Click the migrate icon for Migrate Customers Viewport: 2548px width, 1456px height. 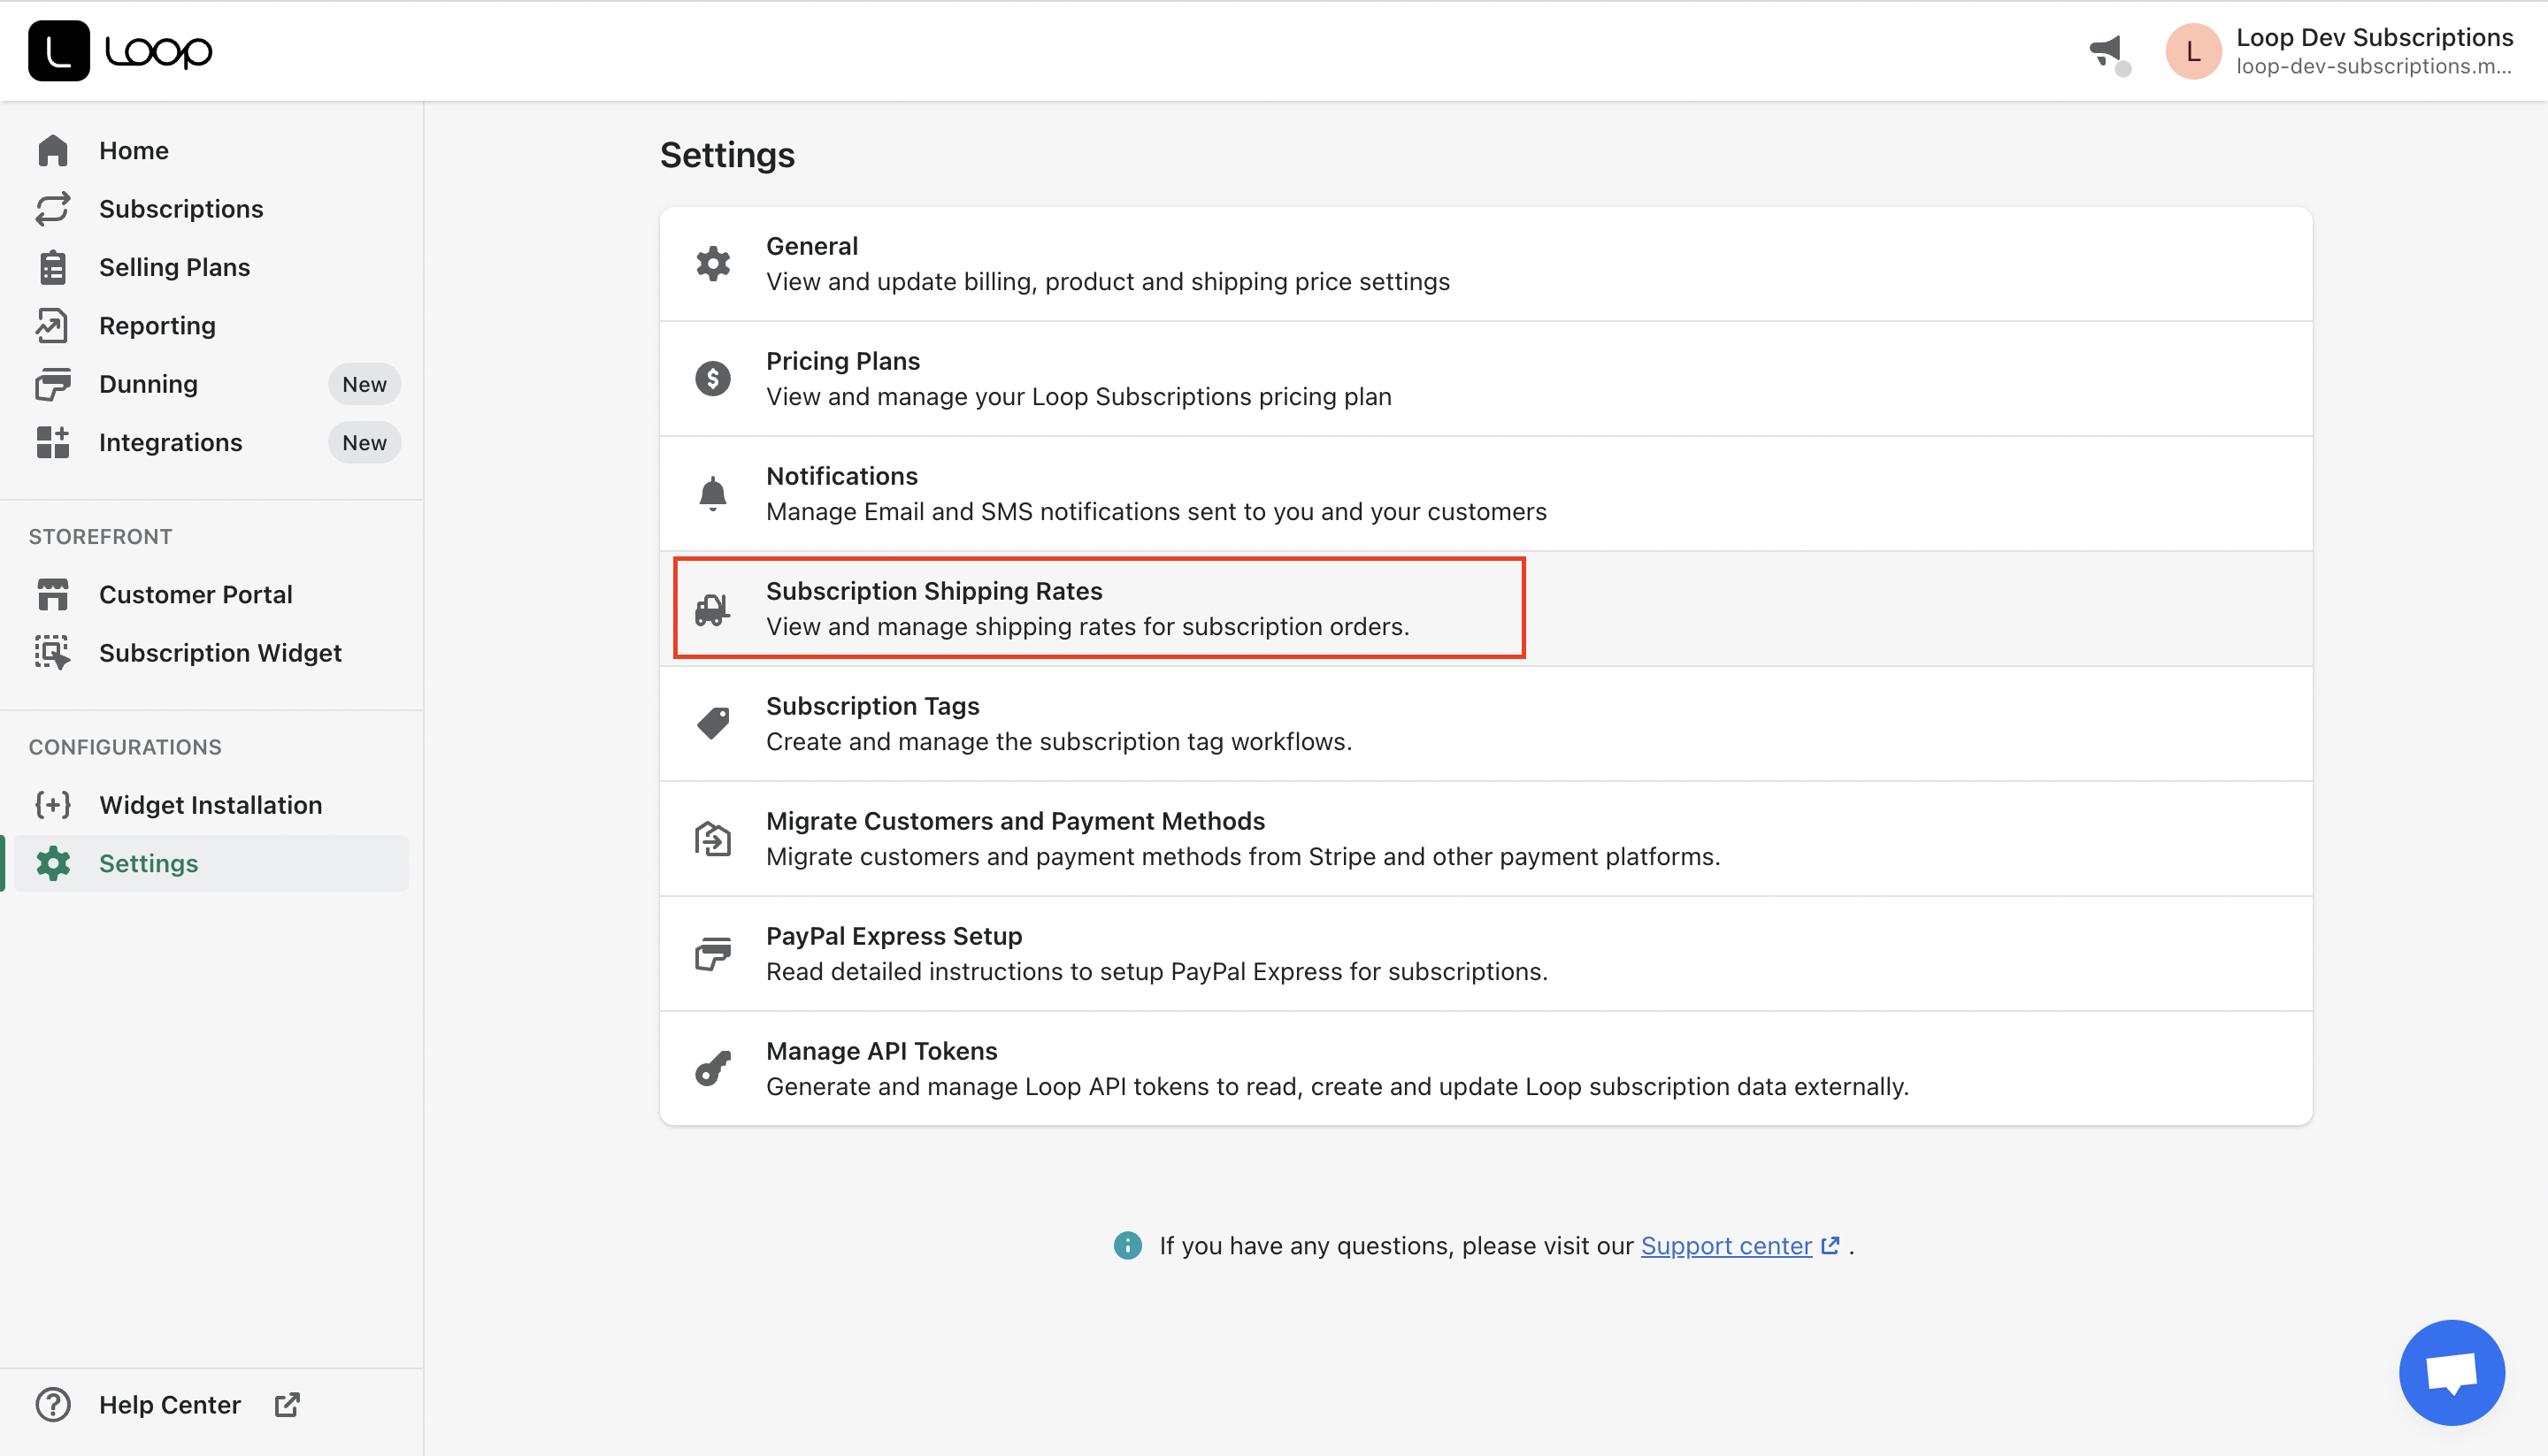click(x=713, y=839)
